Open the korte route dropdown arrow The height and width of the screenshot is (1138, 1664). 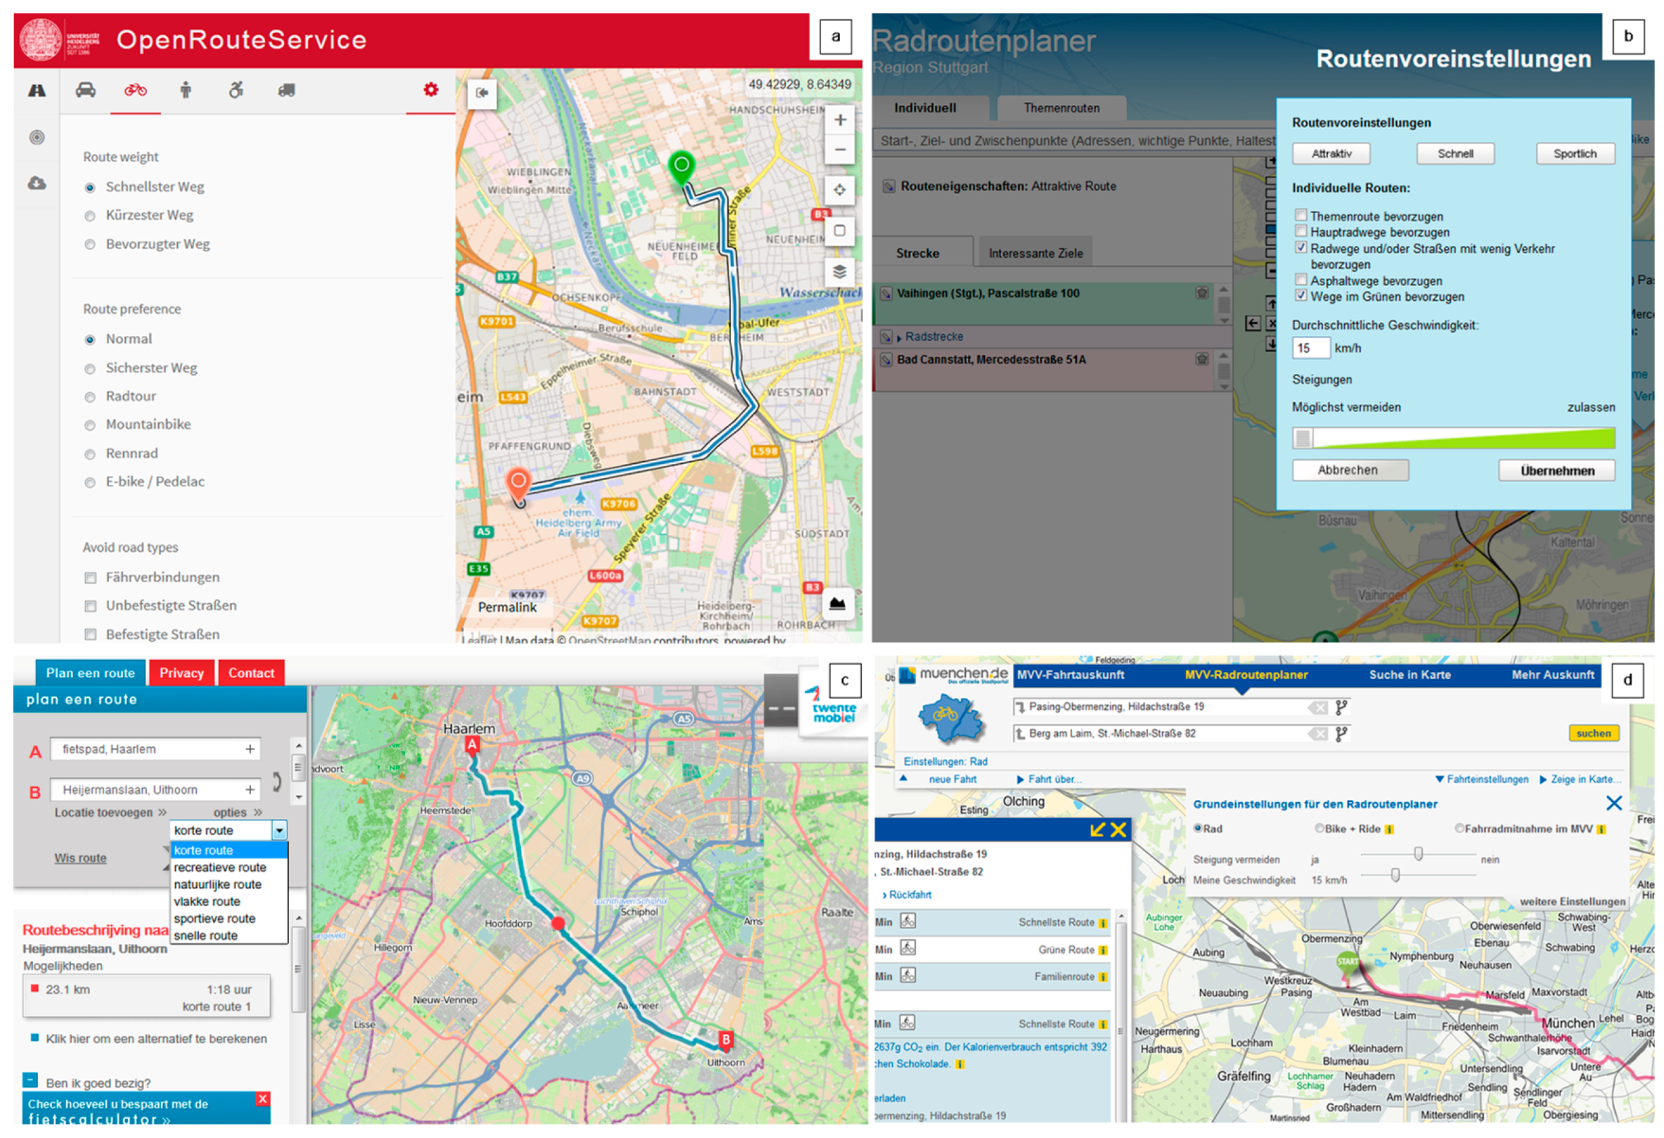[x=279, y=830]
